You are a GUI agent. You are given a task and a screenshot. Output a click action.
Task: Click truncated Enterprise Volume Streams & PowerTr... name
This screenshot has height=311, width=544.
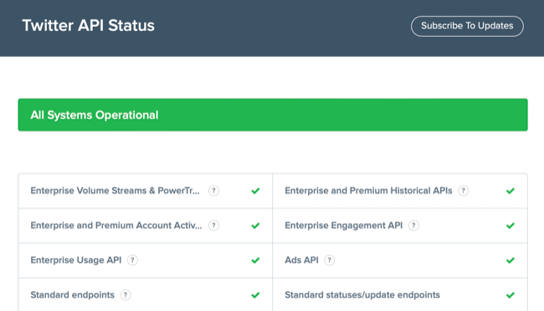pyautogui.click(x=115, y=191)
